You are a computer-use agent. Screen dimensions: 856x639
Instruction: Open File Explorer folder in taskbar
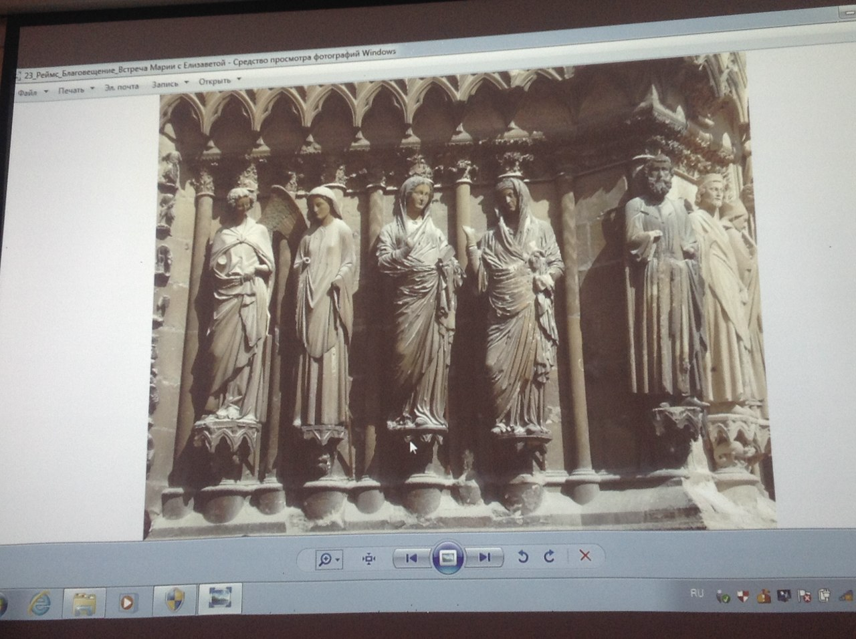click(x=85, y=603)
